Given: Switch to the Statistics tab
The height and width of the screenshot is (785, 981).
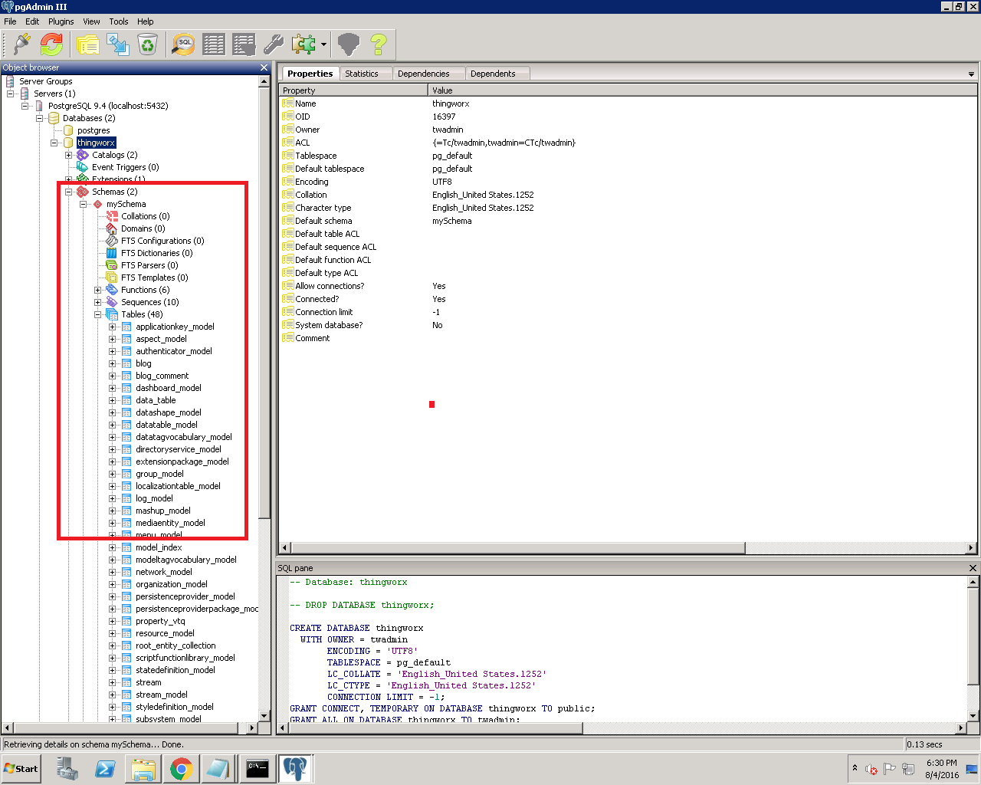Looking at the screenshot, I should pyautogui.click(x=362, y=74).
